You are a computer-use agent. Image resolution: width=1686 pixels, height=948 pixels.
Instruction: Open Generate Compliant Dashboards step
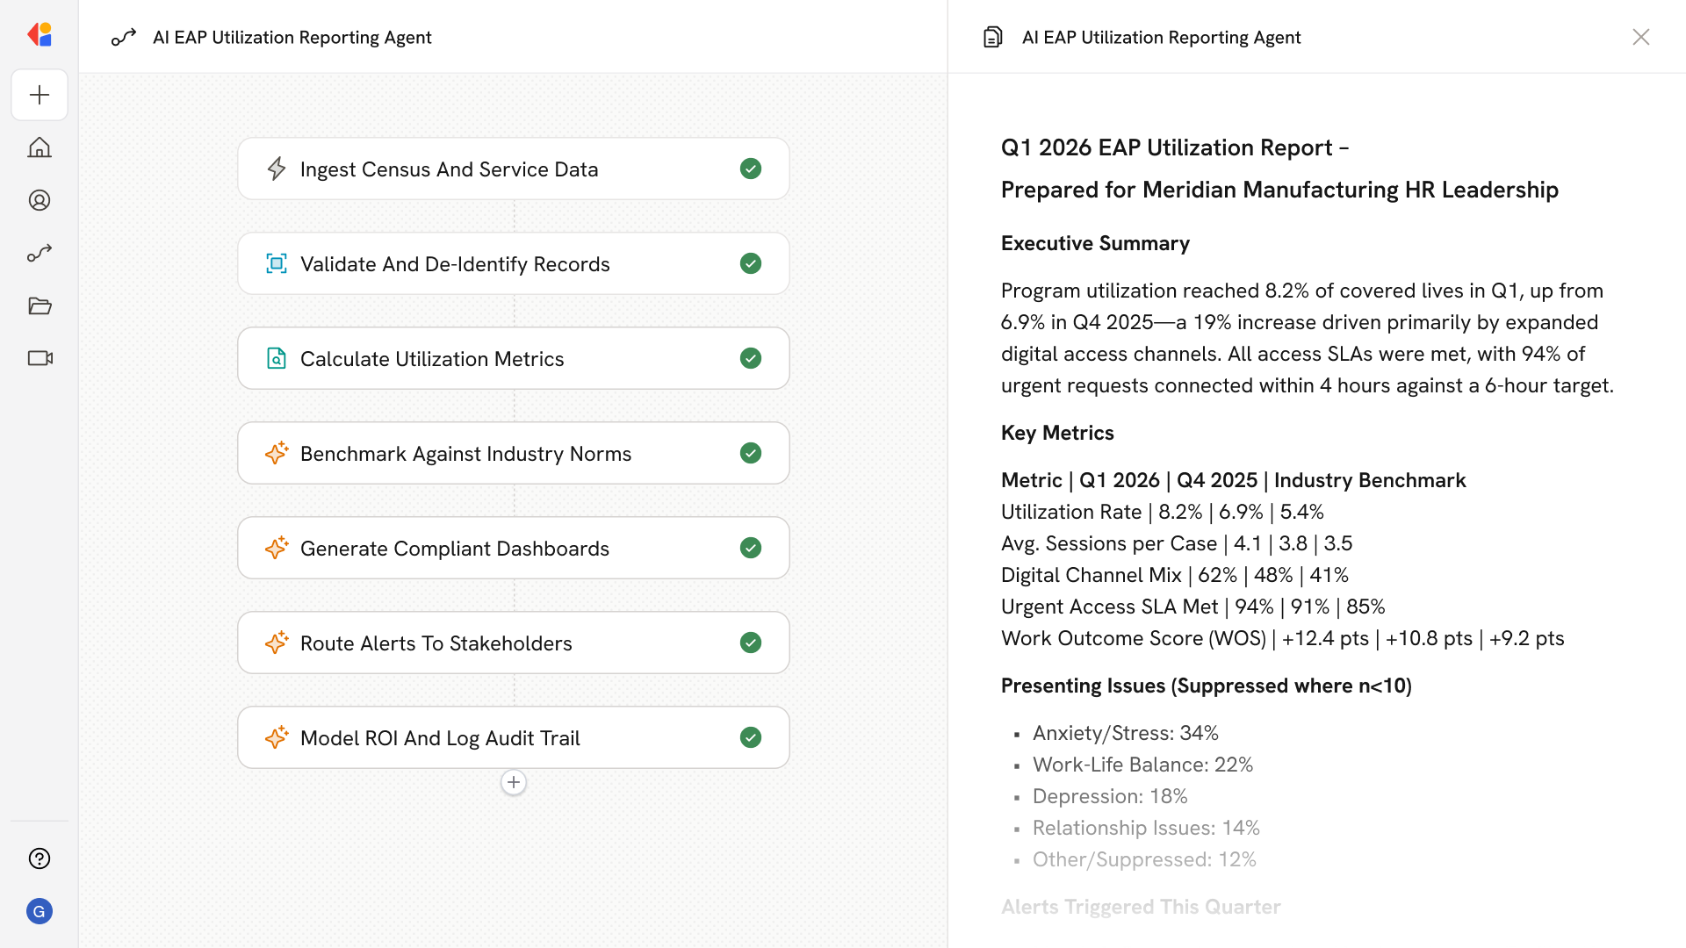455,548
